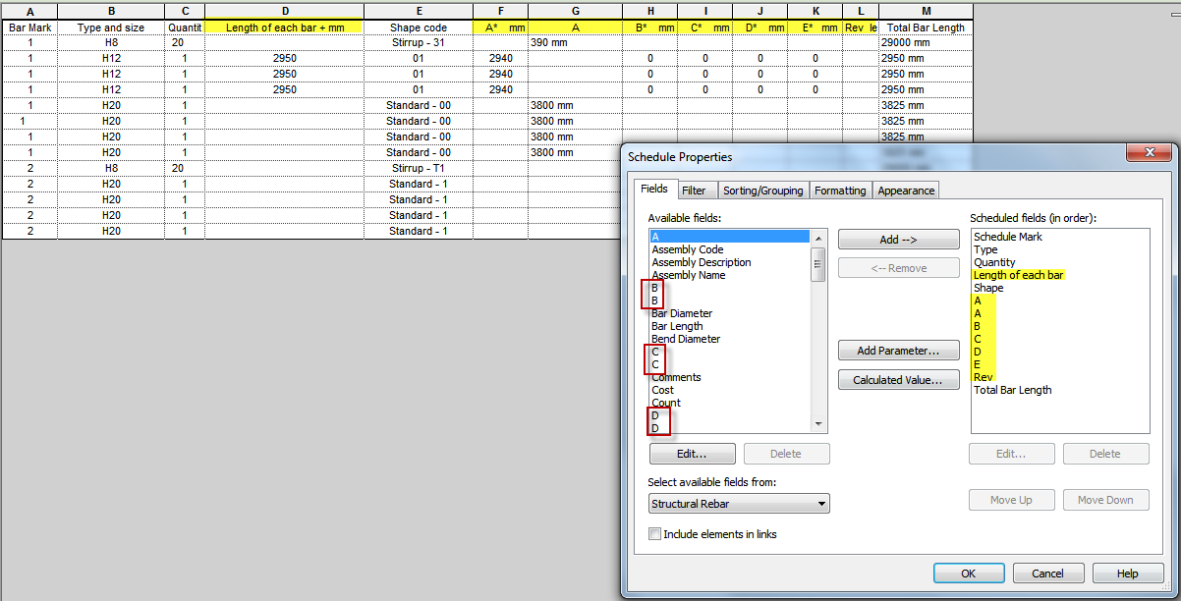
Task: Open the Calculated Value dialog
Action: point(898,379)
